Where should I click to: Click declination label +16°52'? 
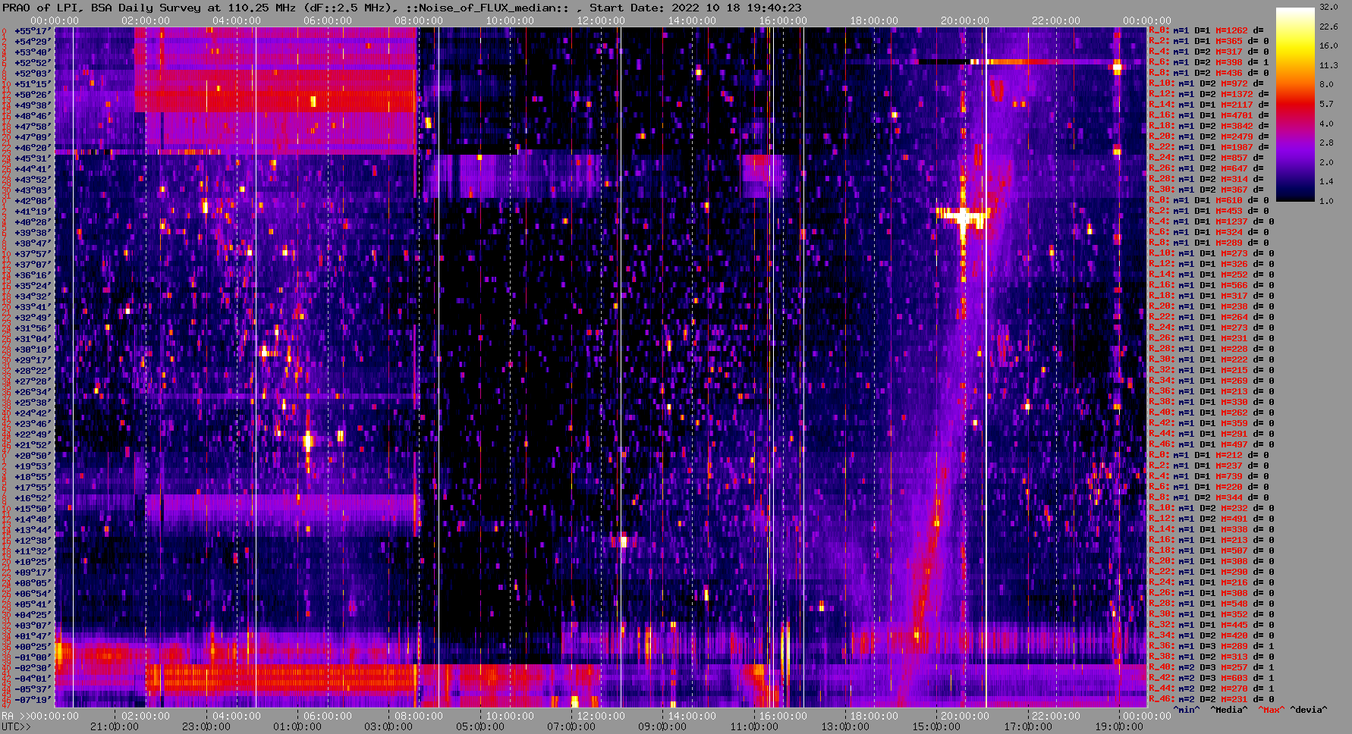click(33, 497)
